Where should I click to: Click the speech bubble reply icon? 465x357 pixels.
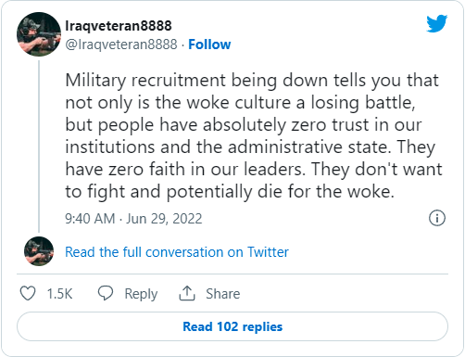pos(106,293)
